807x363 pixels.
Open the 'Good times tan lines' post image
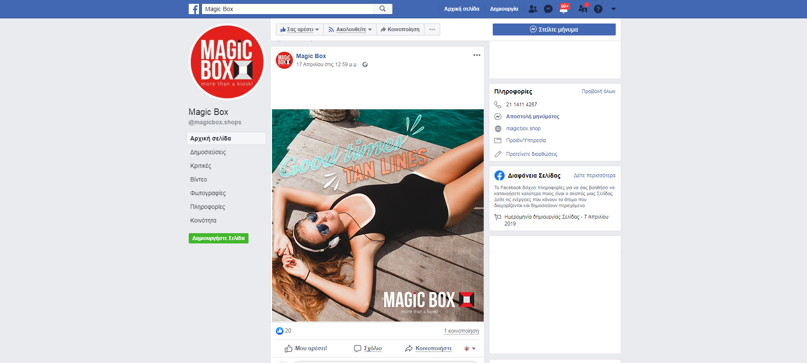[x=377, y=215]
